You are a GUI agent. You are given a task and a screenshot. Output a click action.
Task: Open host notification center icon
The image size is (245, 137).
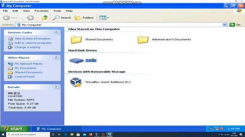click(x=241, y=134)
